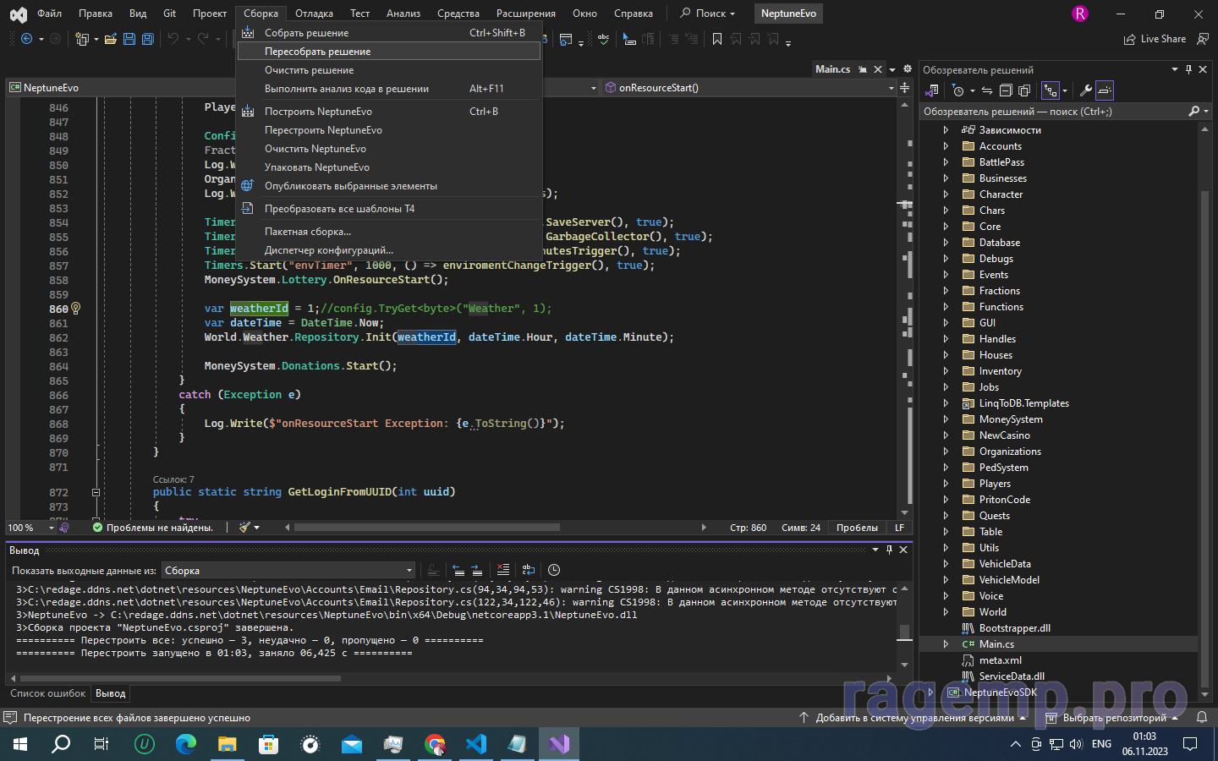
Task: Toggle the nested files view icon
Action: [x=1051, y=90]
